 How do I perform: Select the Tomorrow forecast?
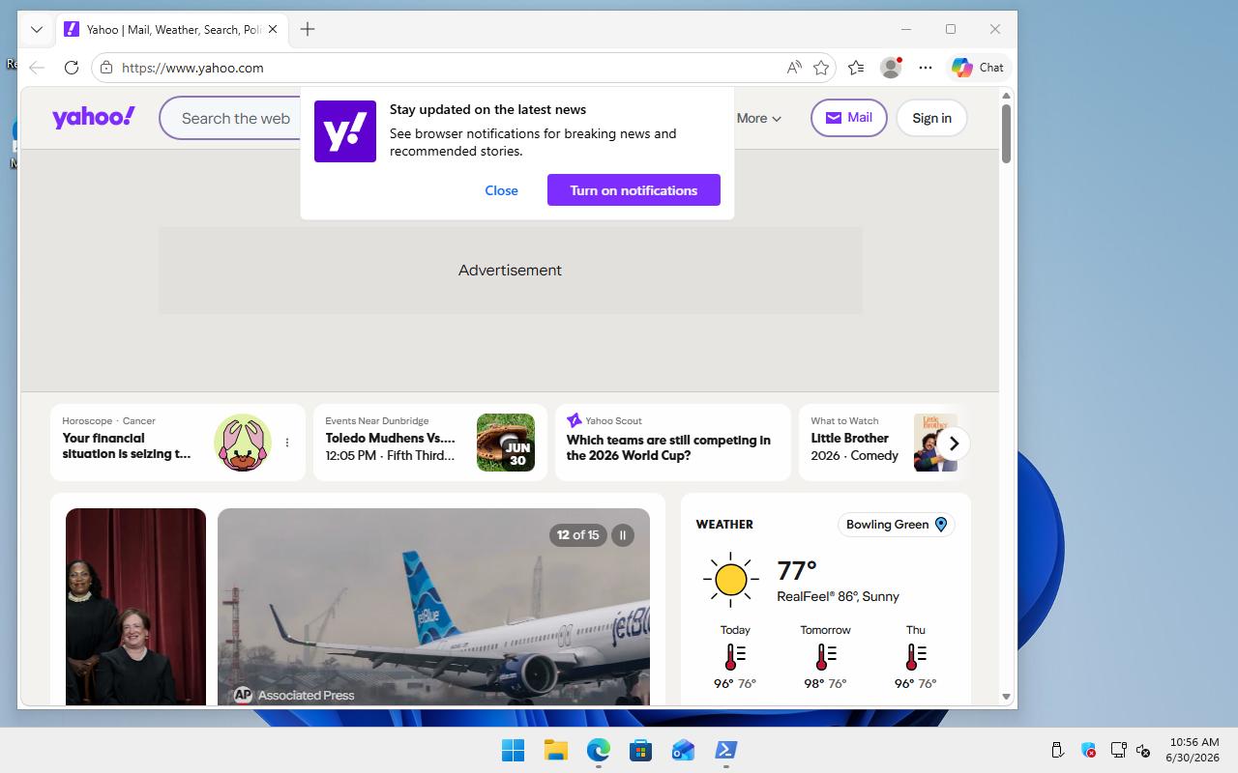click(825, 657)
